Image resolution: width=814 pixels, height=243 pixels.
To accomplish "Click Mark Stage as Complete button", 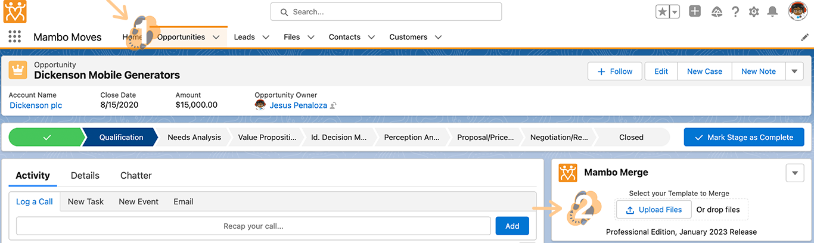I will pyautogui.click(x=744, y=137).
